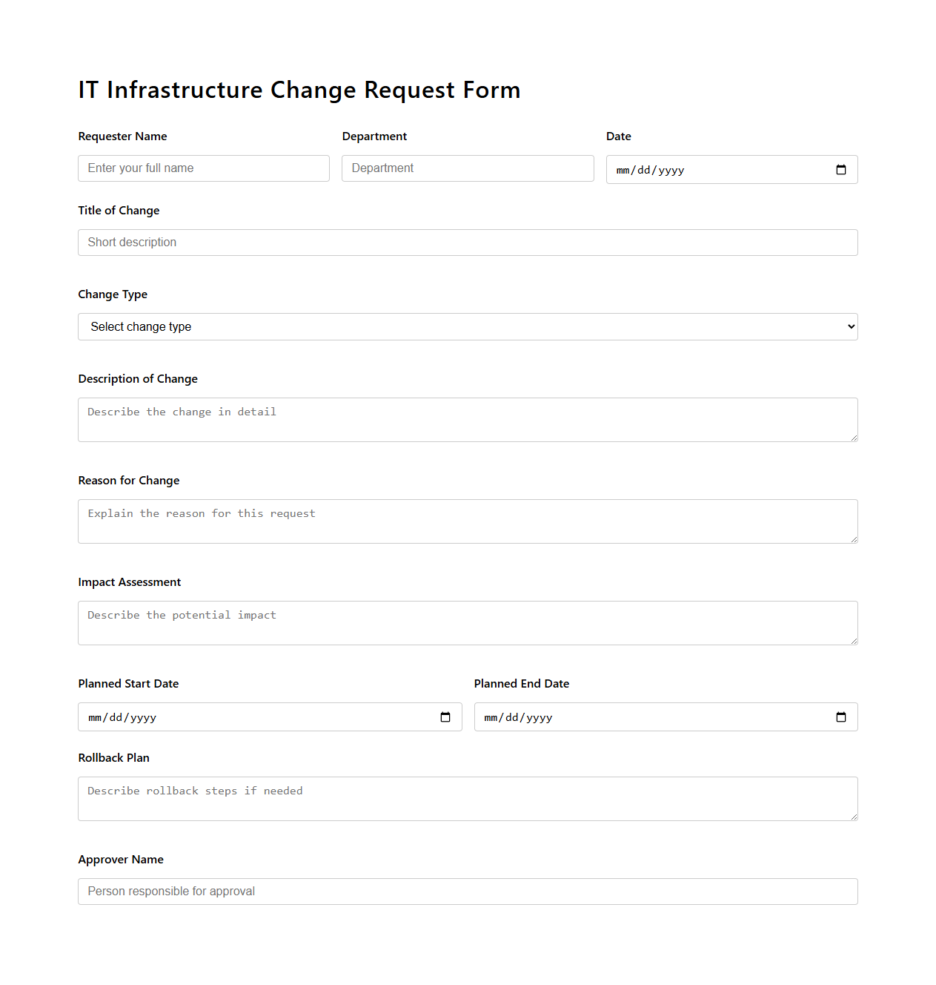Click the Requester Name input field

point(203,168)
